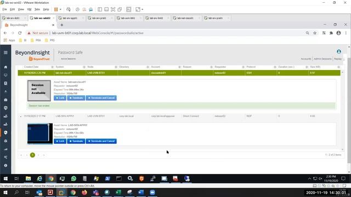The width and height of the screenshot is (351, 197).
Task: Click the VMware console view icon
Action: click(129, 9)
